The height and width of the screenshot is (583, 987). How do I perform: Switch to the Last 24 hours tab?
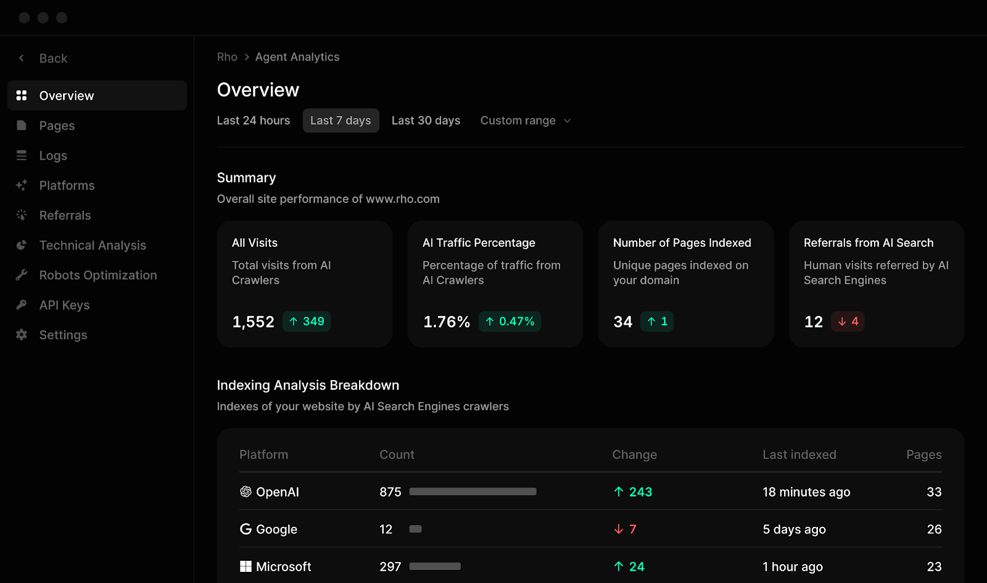point(253,120)
